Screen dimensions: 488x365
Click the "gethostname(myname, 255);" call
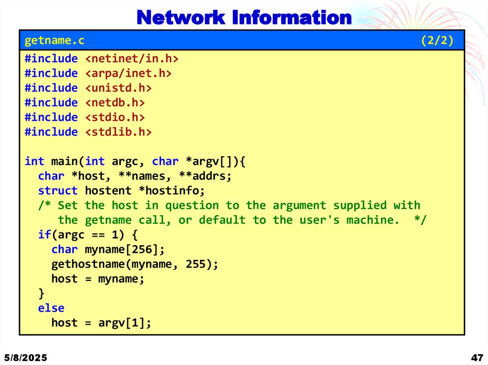(x=135, y=264)
